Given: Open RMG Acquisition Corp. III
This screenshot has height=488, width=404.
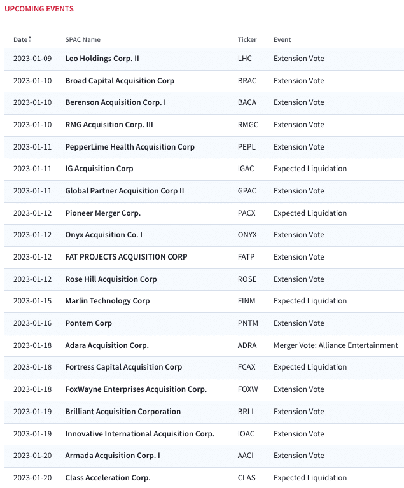Looking at the screenshot, I should tap(109, 125).
